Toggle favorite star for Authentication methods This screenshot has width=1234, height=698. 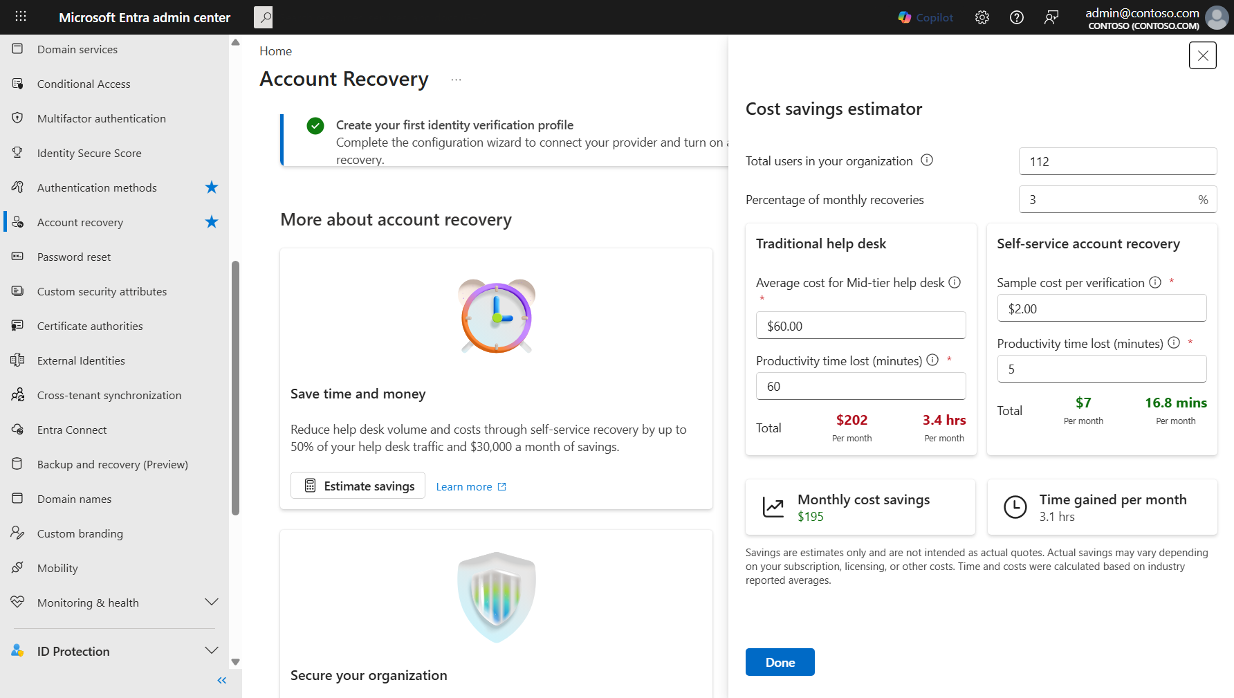click(212, 187)
